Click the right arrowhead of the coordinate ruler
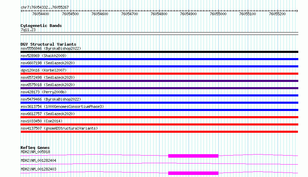The height and width of the screenshot is (177, 308). click(x=297, y=11)
